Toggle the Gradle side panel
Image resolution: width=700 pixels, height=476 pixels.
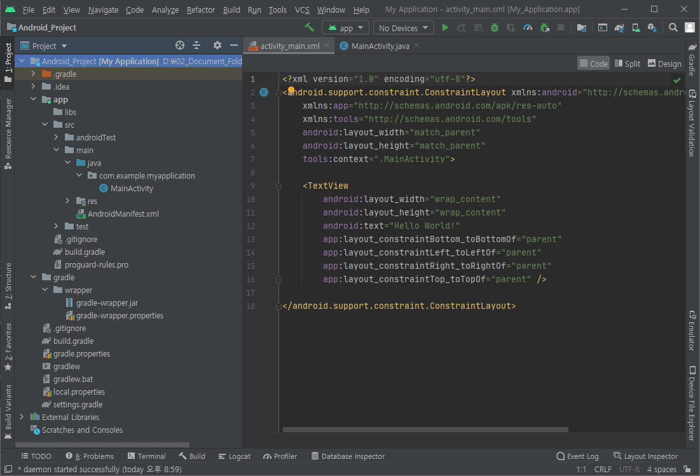[692, 60]
